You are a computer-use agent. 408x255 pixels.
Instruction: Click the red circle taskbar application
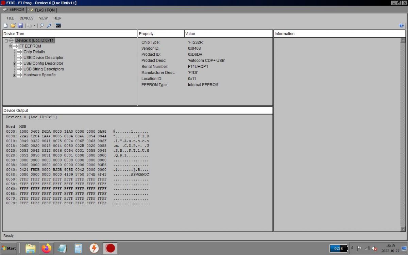click(x=110, y=249)
